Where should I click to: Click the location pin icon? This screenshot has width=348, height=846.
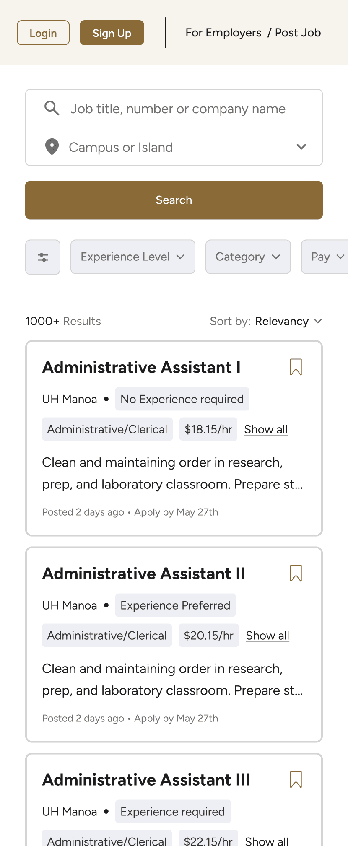52,147
